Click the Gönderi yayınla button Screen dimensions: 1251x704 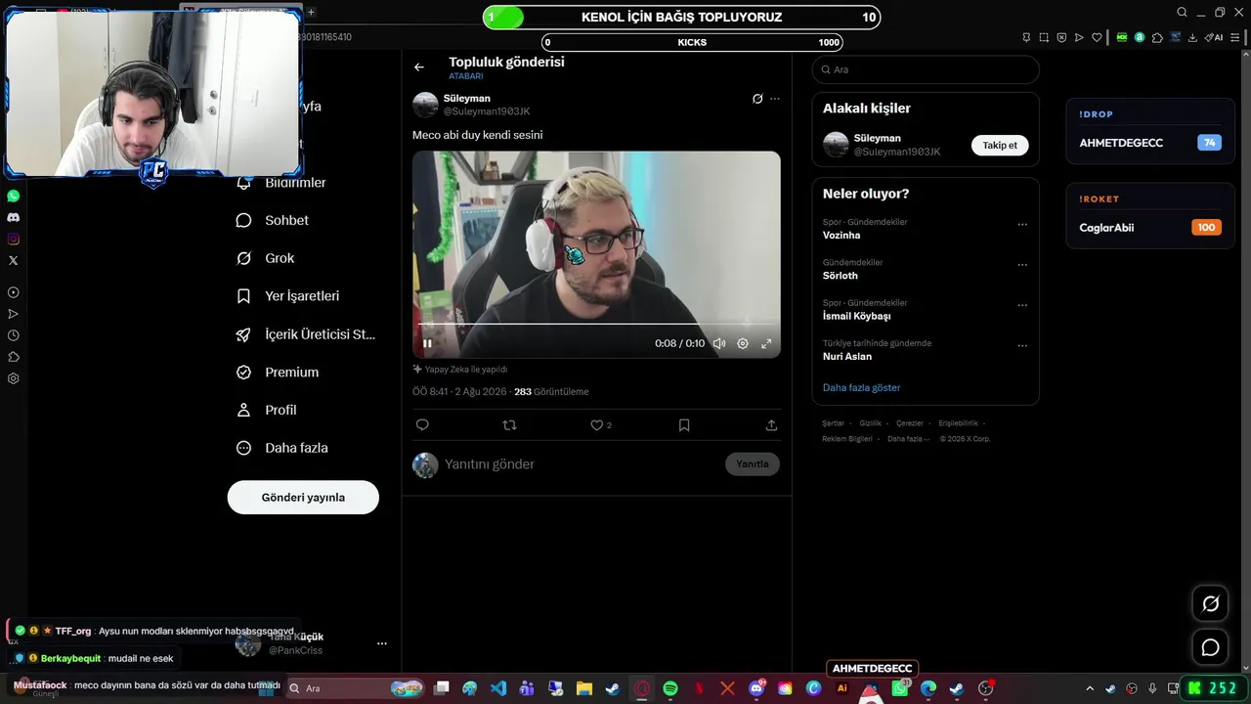pyautogui.click(x=303, y=498)
